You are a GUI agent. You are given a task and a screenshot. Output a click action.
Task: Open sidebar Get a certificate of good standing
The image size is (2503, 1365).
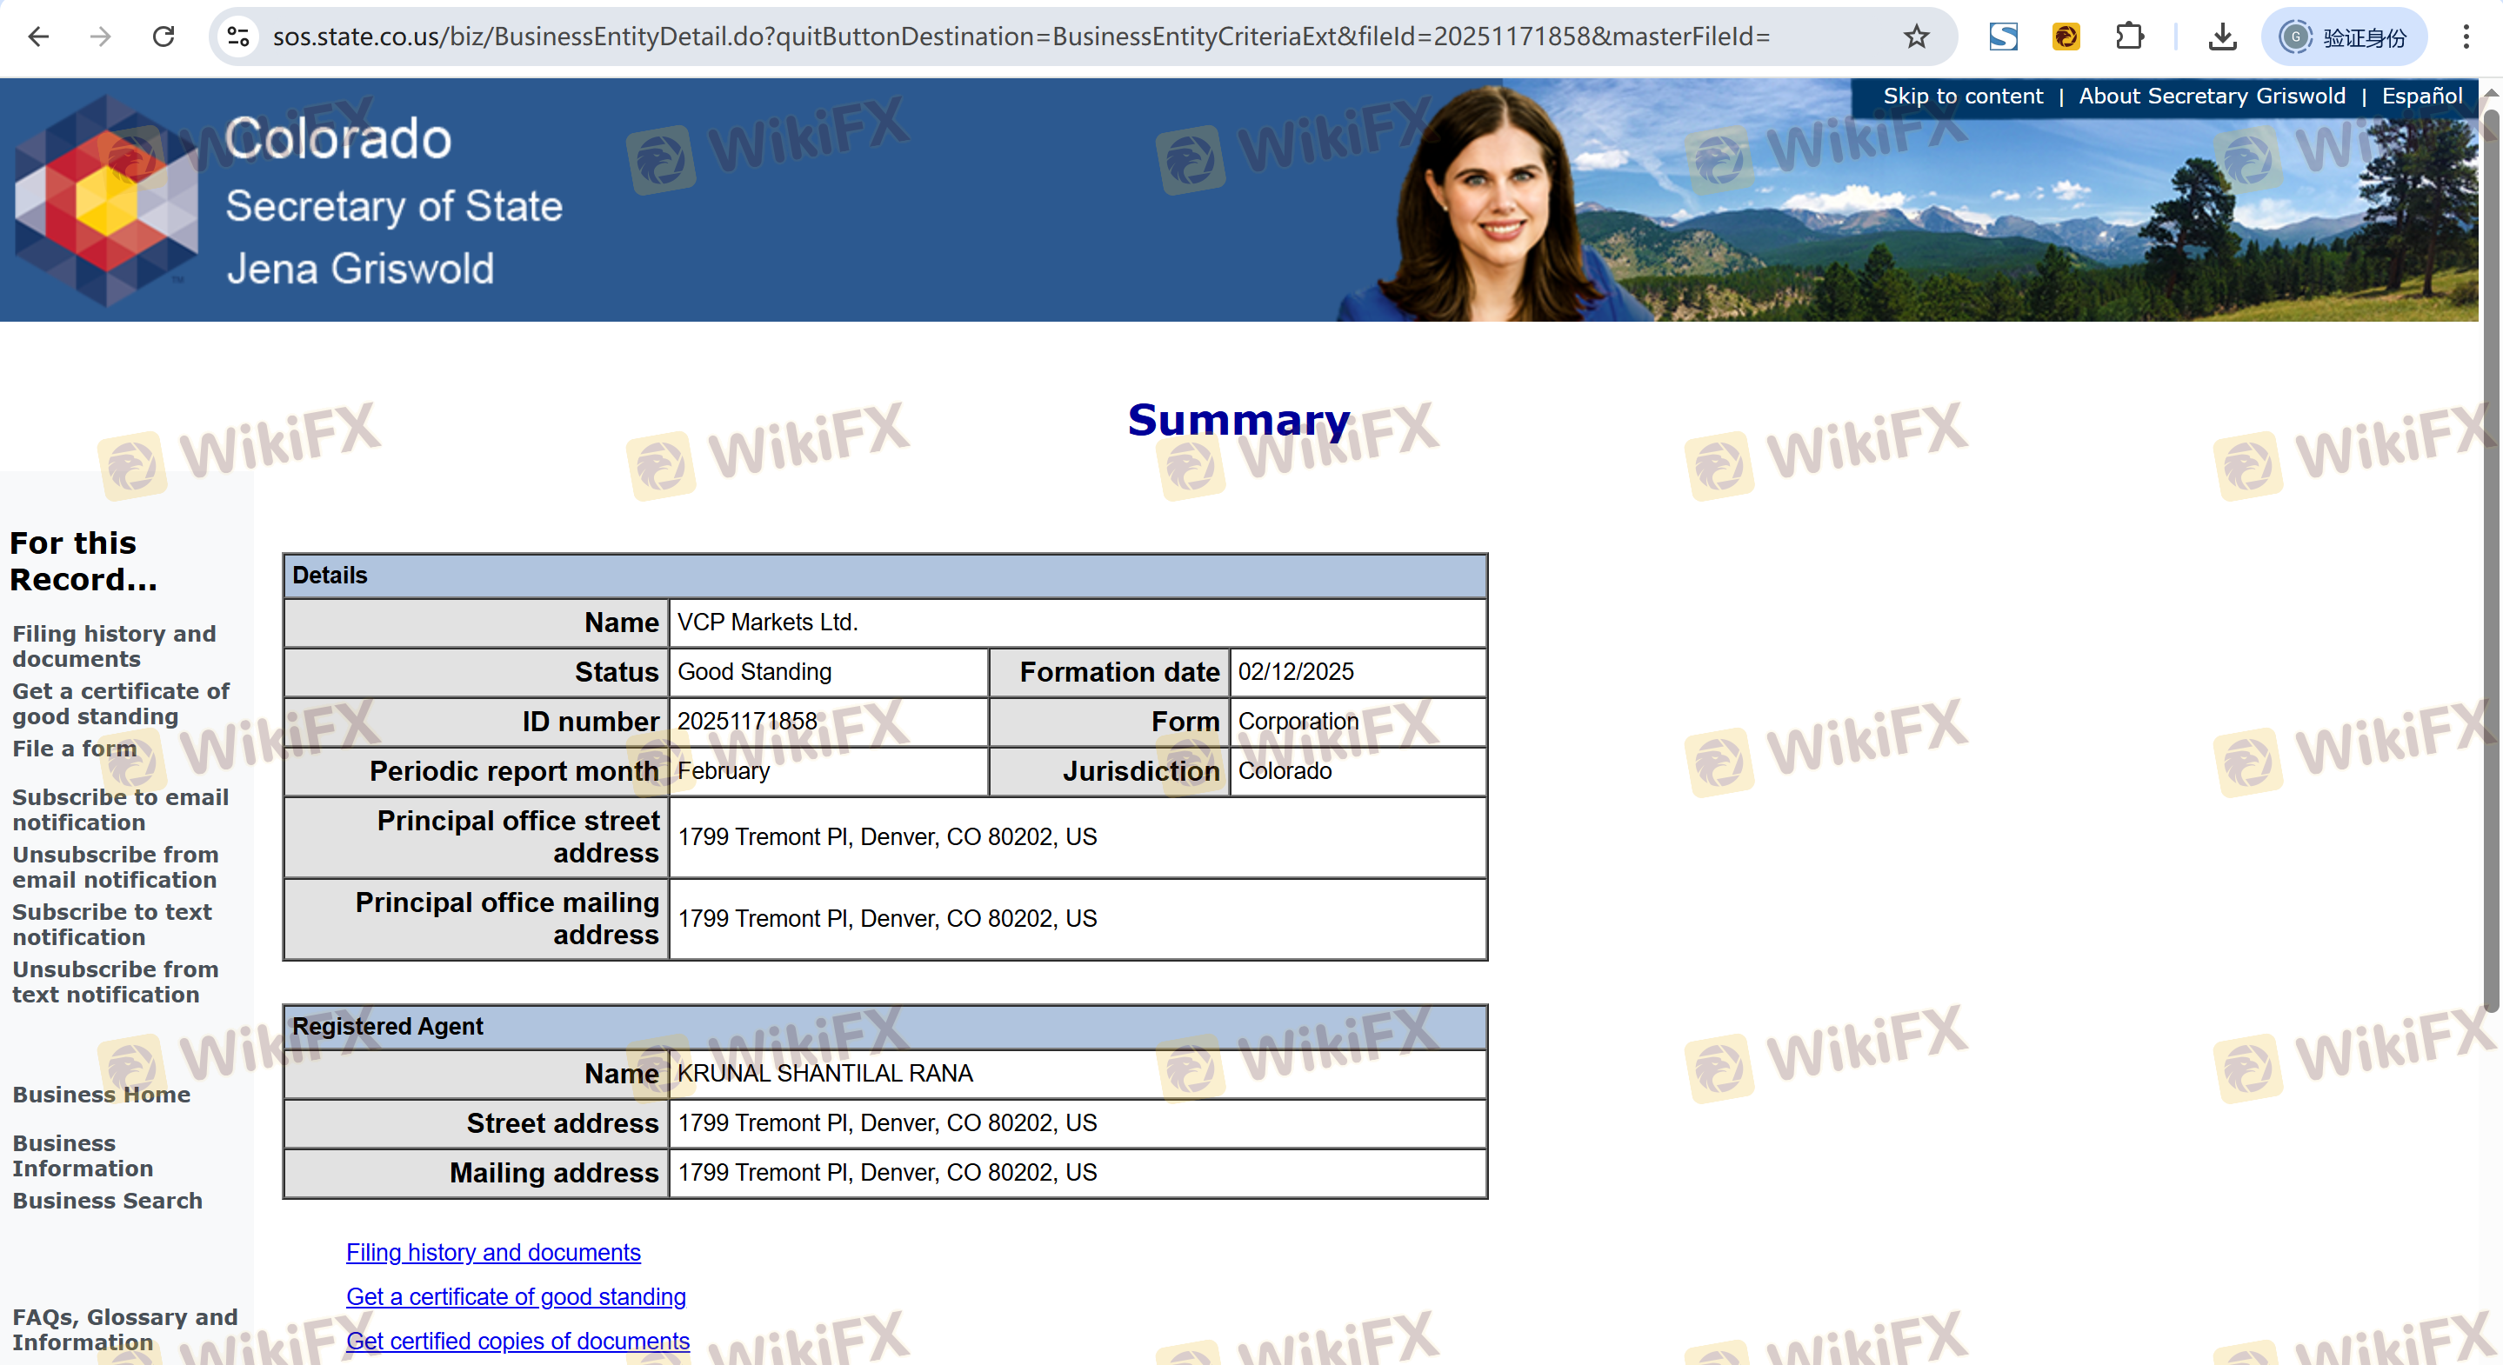coord(121,703)
